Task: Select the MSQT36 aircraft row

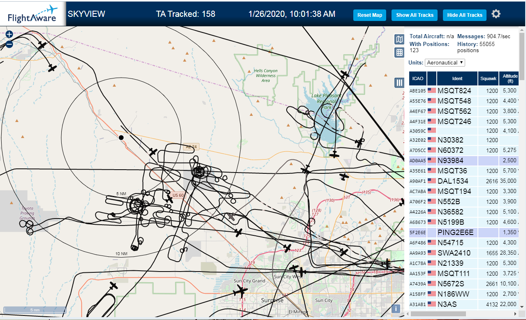Action: (x=464, y=171)
